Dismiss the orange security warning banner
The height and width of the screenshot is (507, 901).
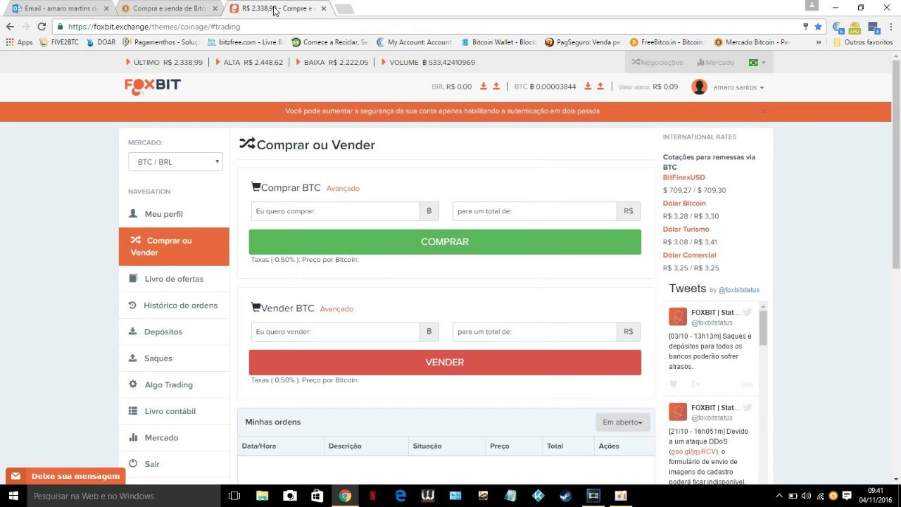(x=763, y=111)
